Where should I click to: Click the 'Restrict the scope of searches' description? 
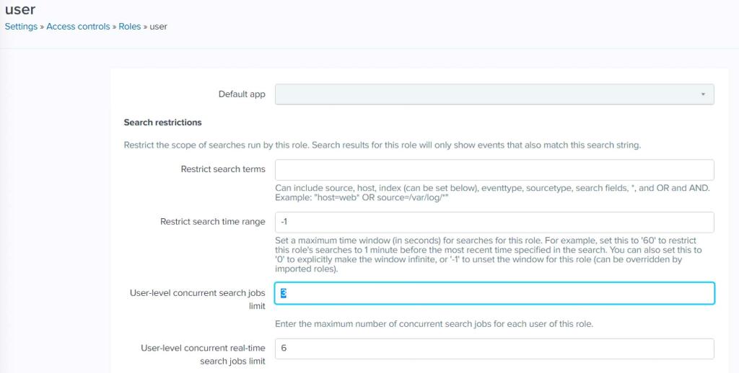pos(382,145)
